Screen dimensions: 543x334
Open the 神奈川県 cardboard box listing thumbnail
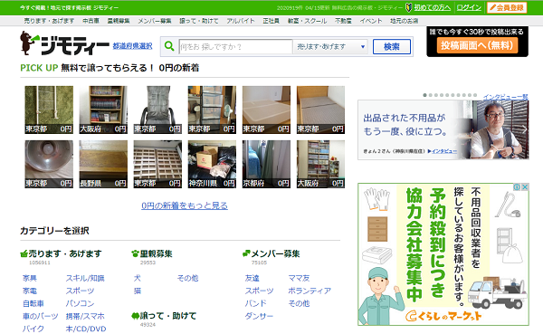[x=212, y=164]
